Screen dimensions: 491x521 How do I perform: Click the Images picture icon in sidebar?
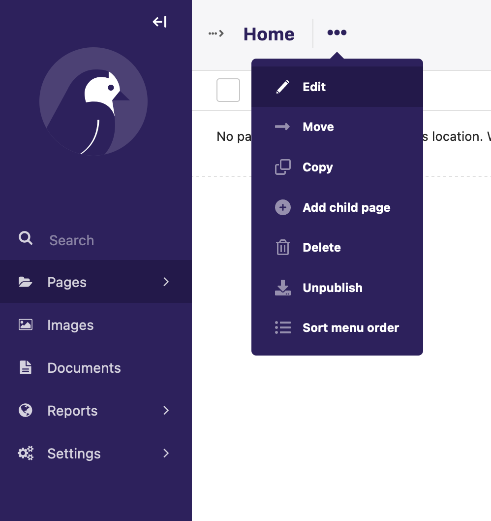point(26,325)
